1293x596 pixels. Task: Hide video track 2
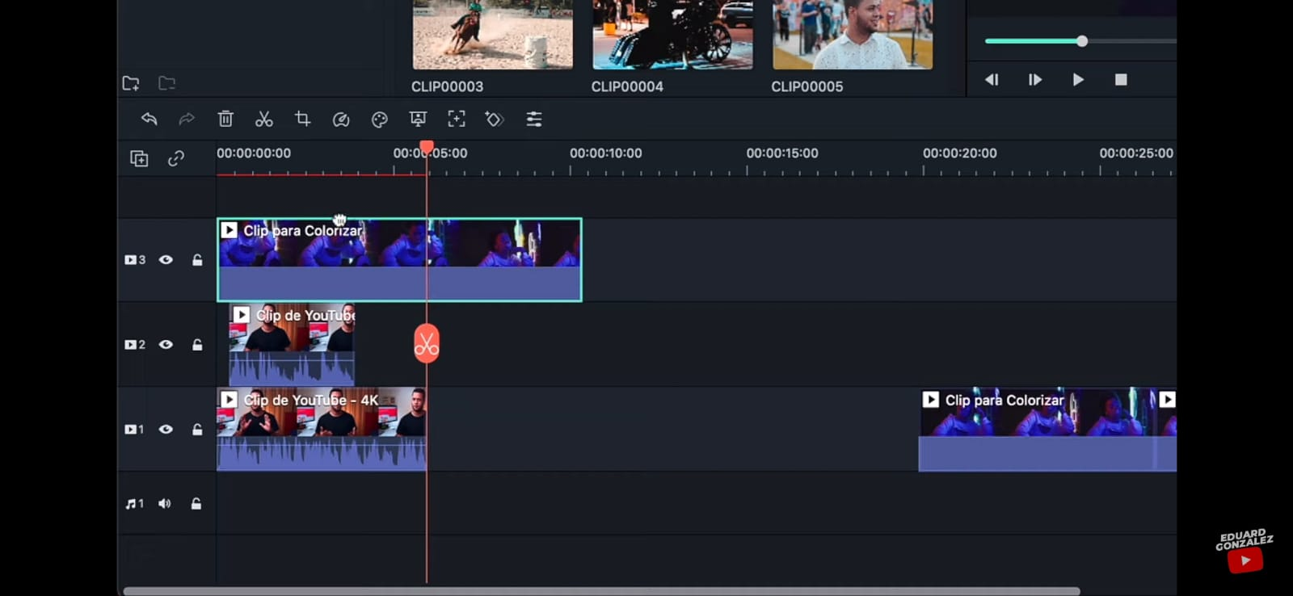(166, 345)
